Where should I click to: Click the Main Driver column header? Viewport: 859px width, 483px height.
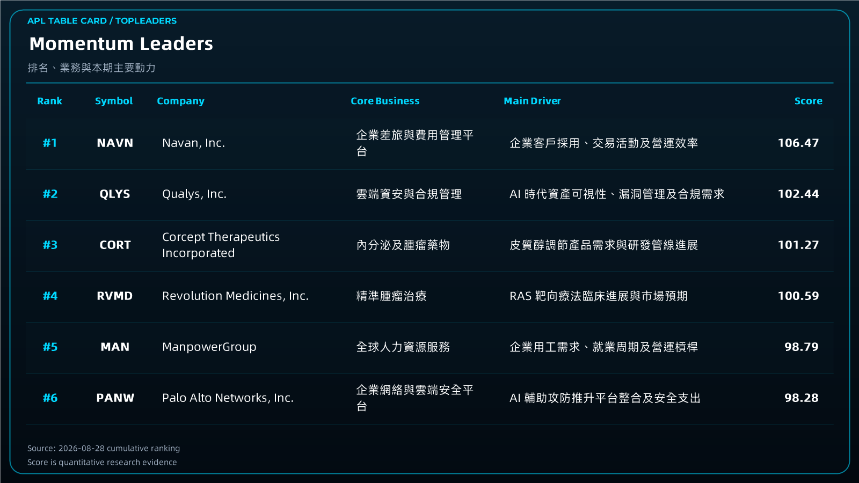[532, 101]
